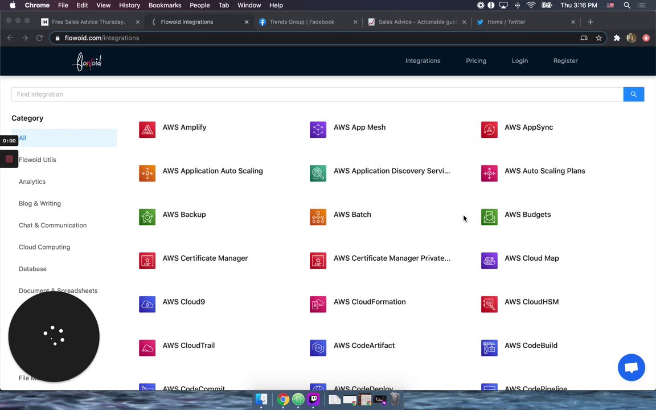Click the AWS CloudTrail name text

pyautogui.click(x=188, y=345)
